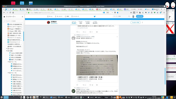The height and width of the screenshot is (99, 176).
Task: Click the green padlock site security icon
Action: [29, 13]
